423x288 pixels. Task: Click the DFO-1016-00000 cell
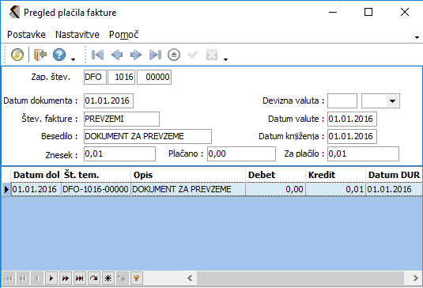[x=96, y=189]
